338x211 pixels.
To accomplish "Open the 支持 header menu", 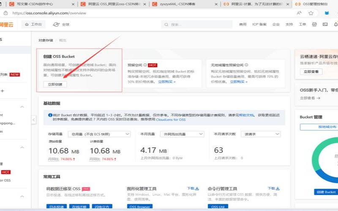I will coord(289,24).
